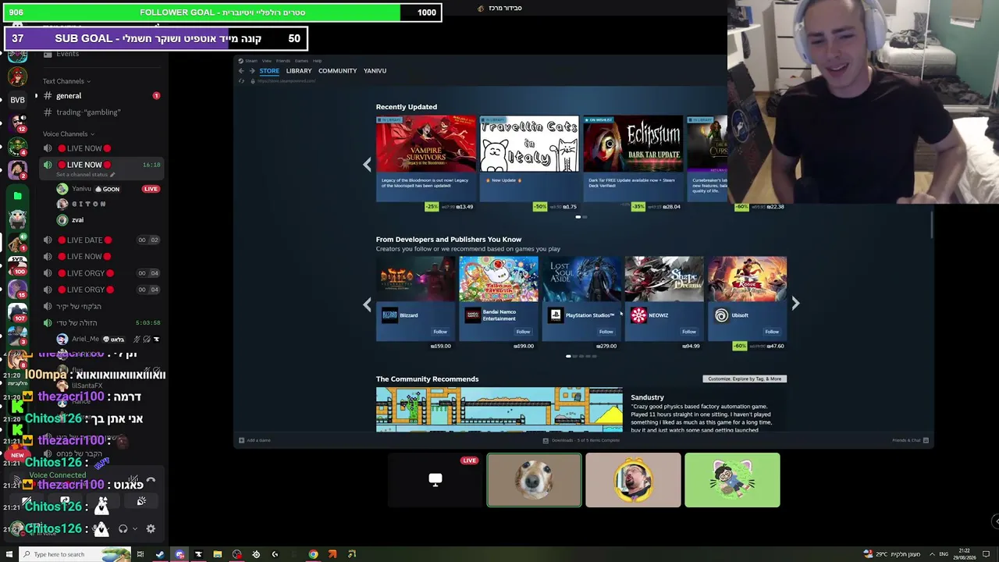
Task: Open Discord from the taskbar
Action: 180,554
